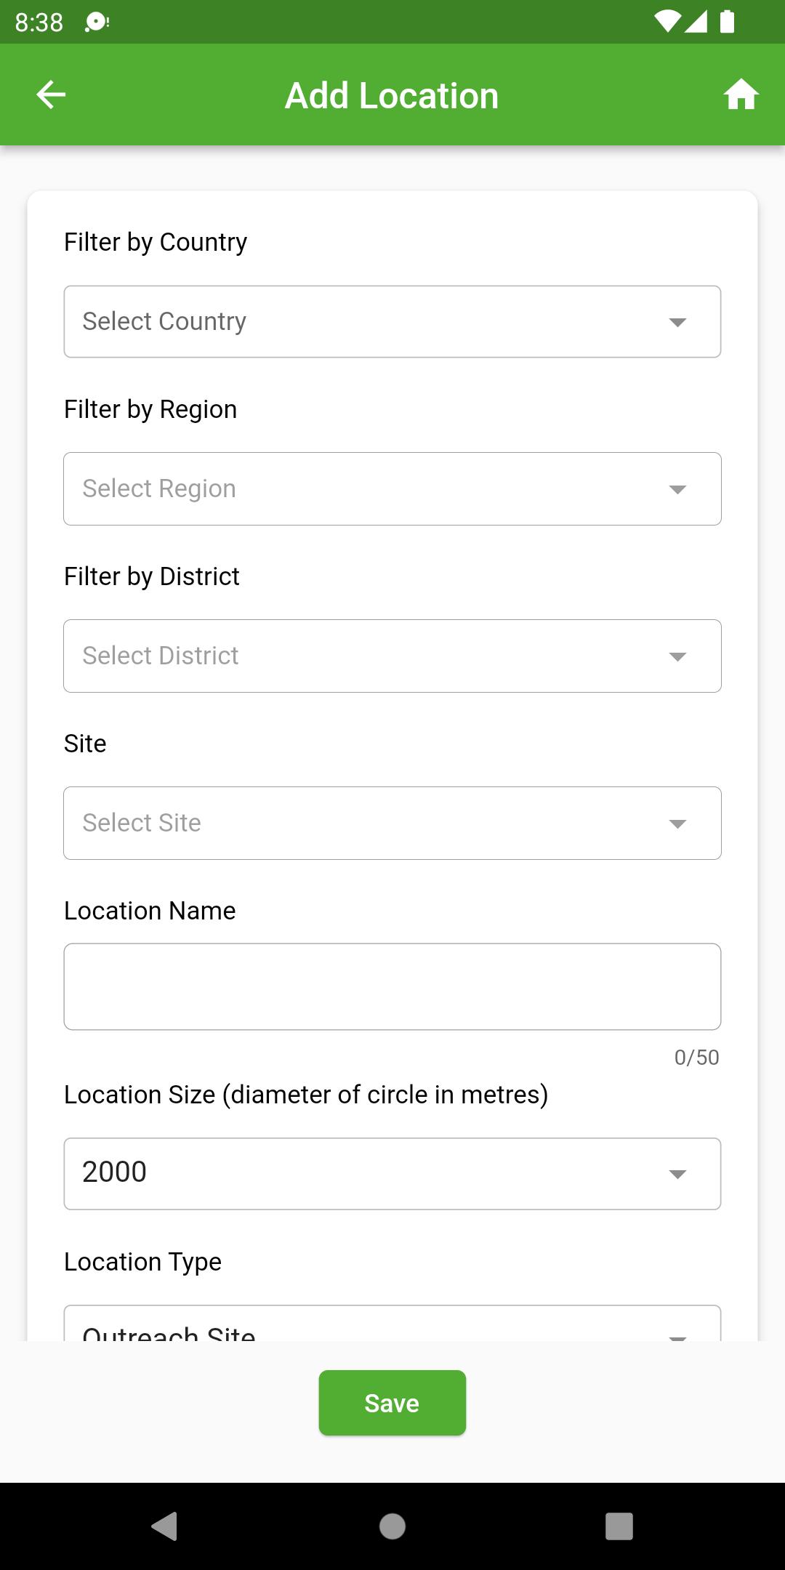Open the Location Type dropdown showing Outreach Site

pyautogui.click(x=392, y=1324)
